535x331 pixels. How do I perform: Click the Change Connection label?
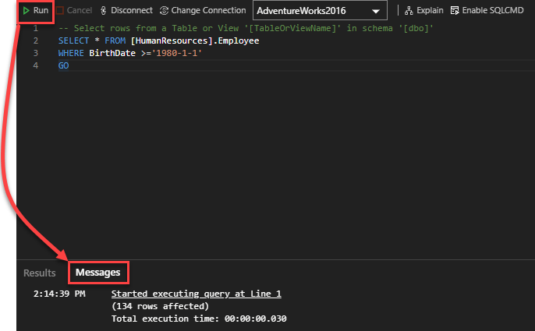208,11
